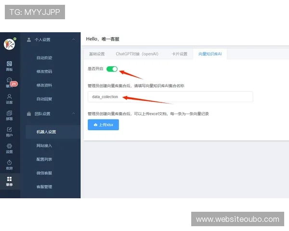
Task: Click the '可以上传excel文档' instruction text
Action: [x=150, y=114]
